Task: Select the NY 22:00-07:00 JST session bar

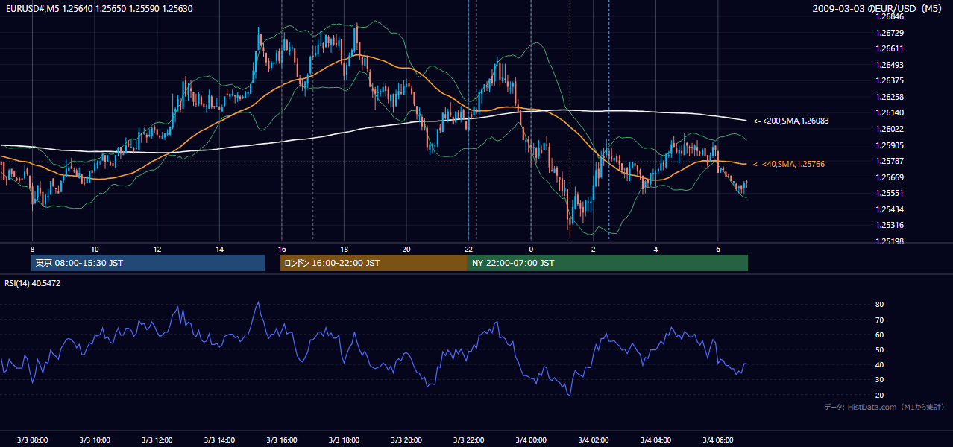Action: 608,263
